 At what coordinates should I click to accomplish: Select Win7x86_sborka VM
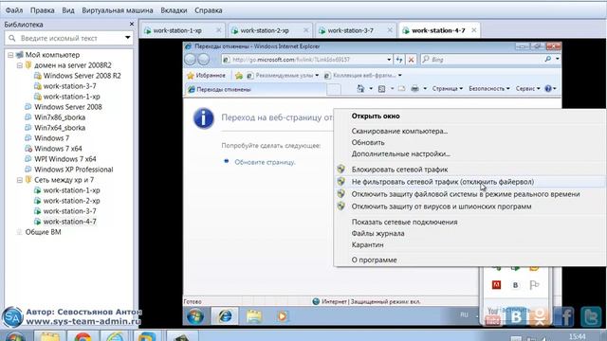pyautogui.click(x=60, y=117)
